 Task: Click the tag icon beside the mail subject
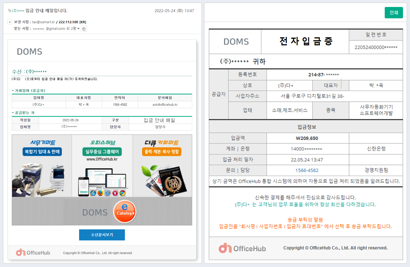point(9,11)
